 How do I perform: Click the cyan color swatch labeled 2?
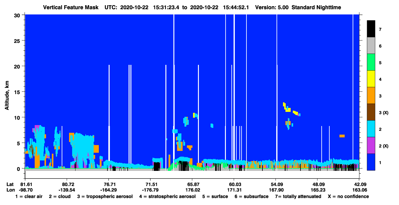click(x=371, y=129)
